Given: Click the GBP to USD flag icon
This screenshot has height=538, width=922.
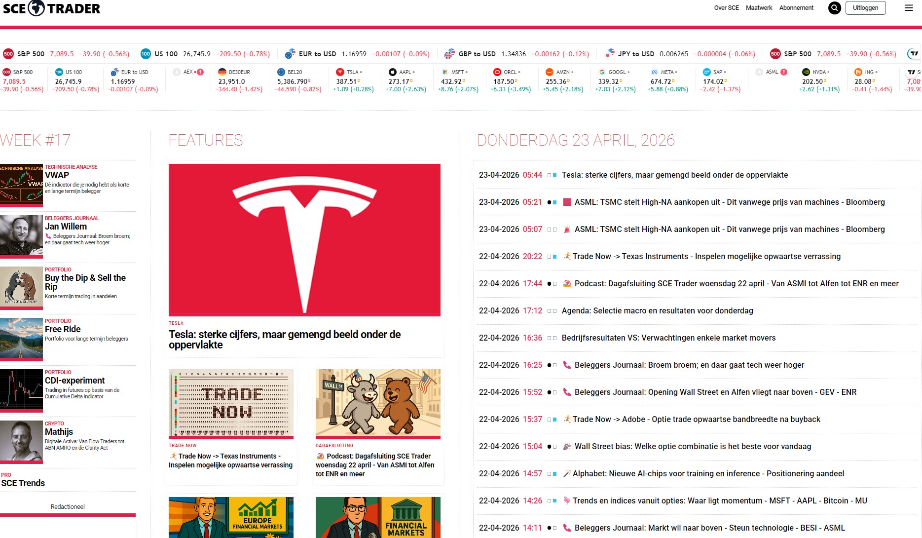Looking at the screenshot, I should pos(449,54).
